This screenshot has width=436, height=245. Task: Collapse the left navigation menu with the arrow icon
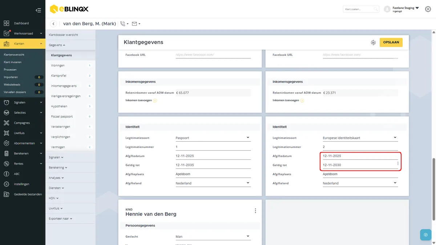click(x=38, y=10)
